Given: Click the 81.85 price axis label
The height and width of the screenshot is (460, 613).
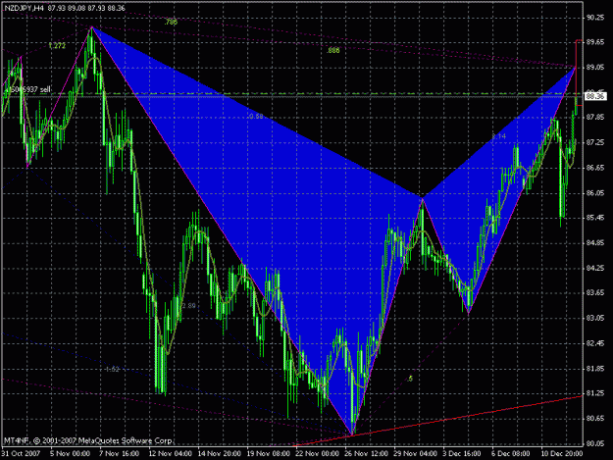Looking at the screenshot, I should tap(595, 369).
